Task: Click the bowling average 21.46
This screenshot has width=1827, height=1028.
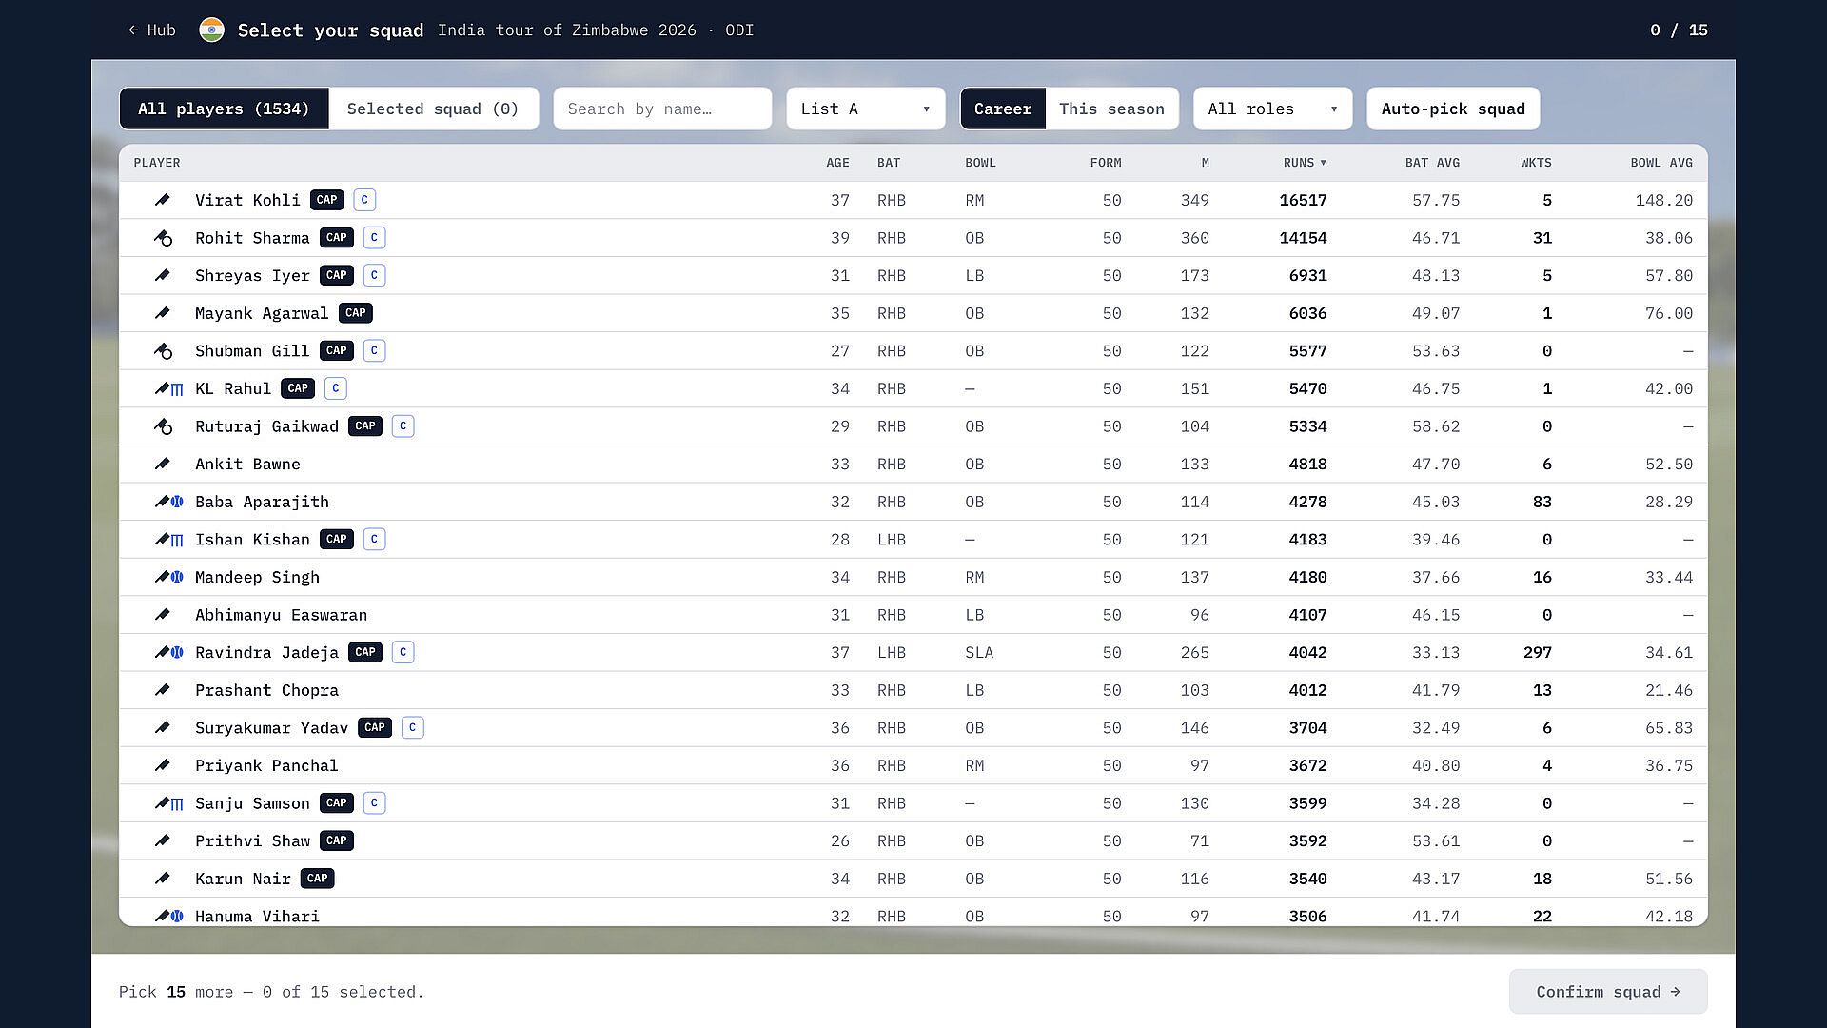Action: [1669, 690]
